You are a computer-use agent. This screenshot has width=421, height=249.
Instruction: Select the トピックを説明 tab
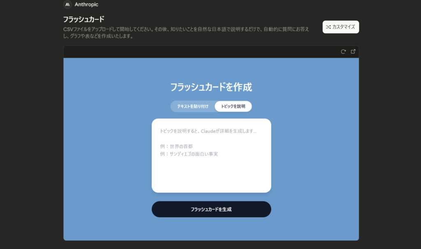point(233,106)
